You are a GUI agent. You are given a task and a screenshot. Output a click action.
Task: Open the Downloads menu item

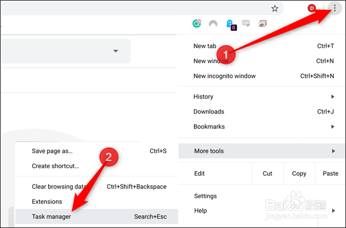(261, 111)
